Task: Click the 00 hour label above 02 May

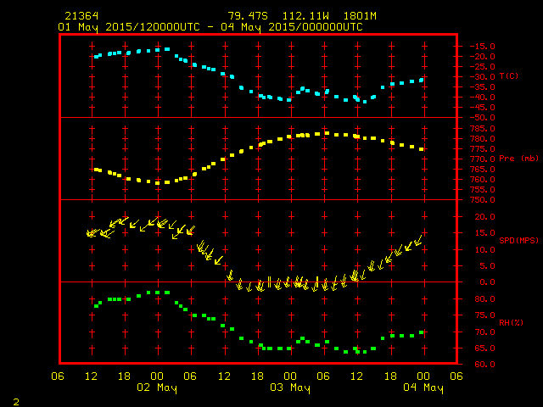Action: tap(157, 376)
